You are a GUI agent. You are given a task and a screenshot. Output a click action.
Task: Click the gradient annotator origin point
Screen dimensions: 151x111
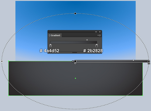coord(75,61)
